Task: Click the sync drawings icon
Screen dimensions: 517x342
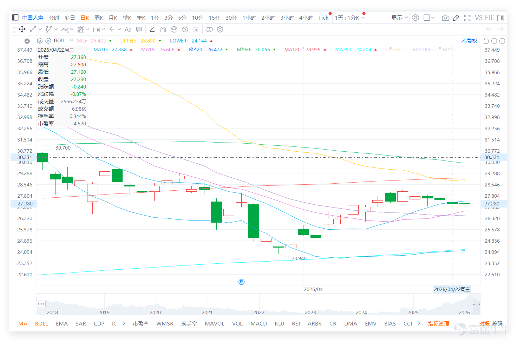Action: [x=174, y=29]
